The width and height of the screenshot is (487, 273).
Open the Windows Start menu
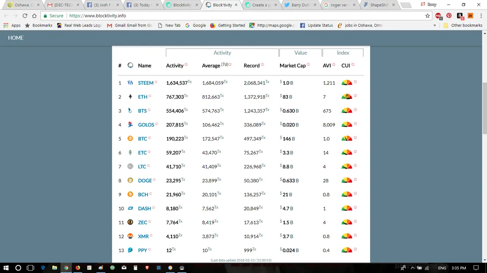pyautogui.click(x=6, y=268)
